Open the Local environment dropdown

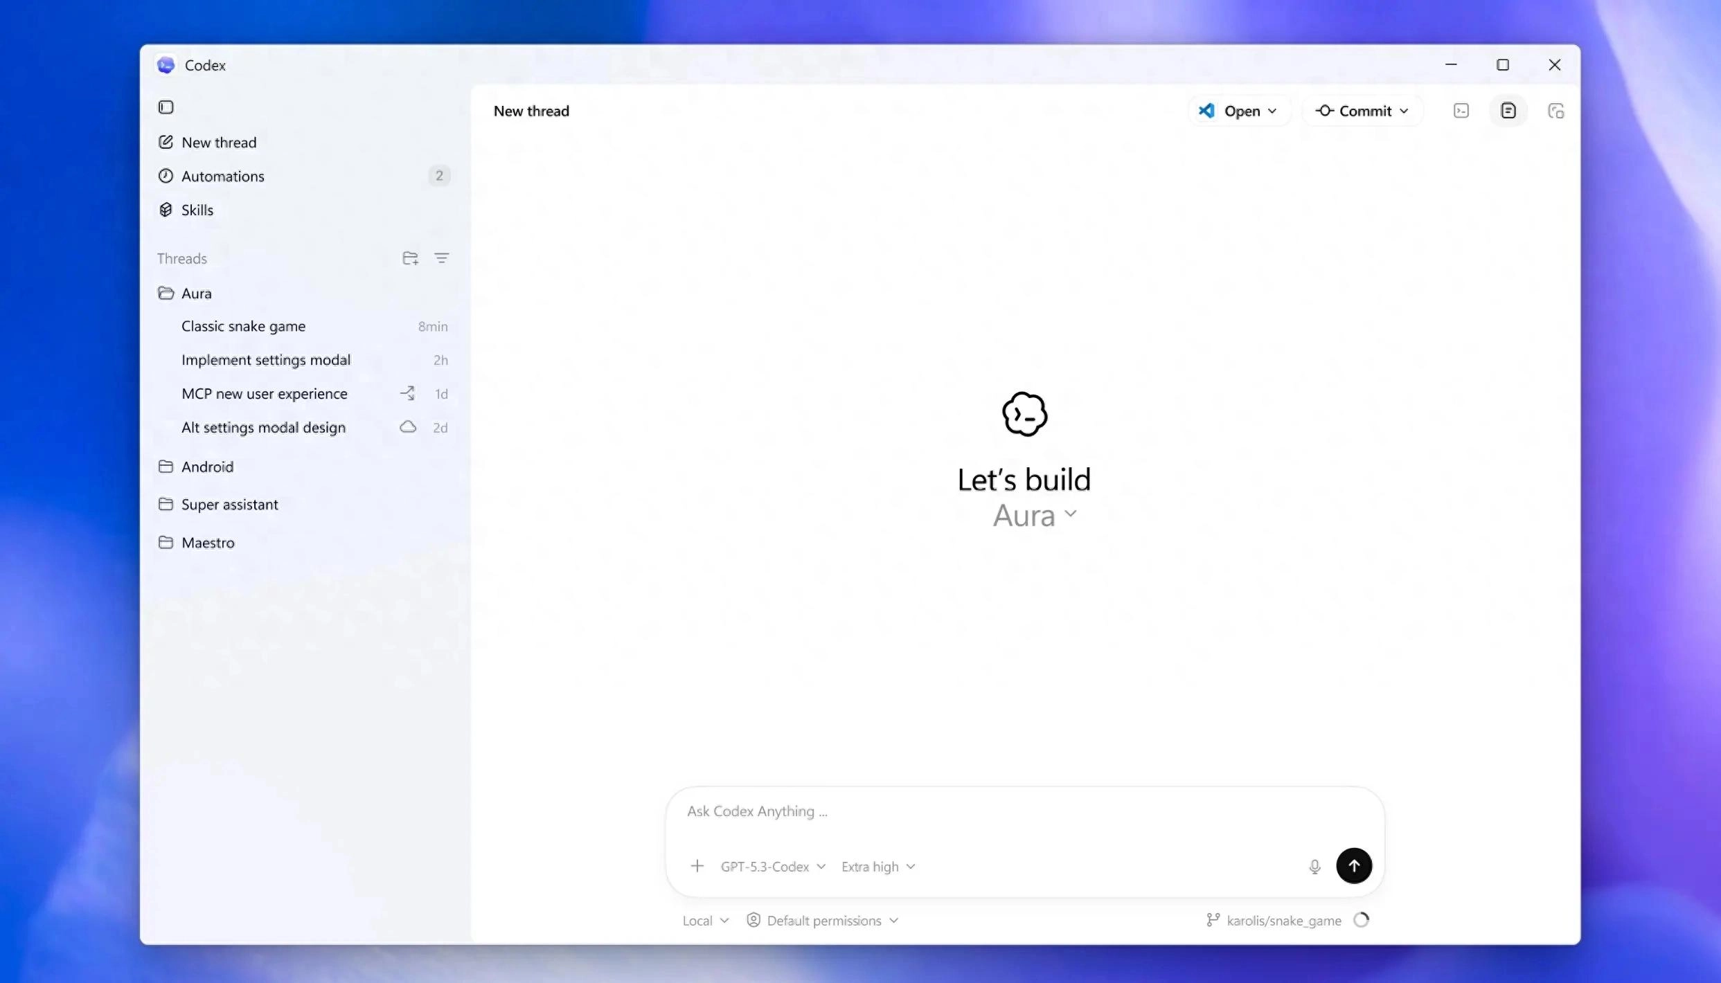704,920
